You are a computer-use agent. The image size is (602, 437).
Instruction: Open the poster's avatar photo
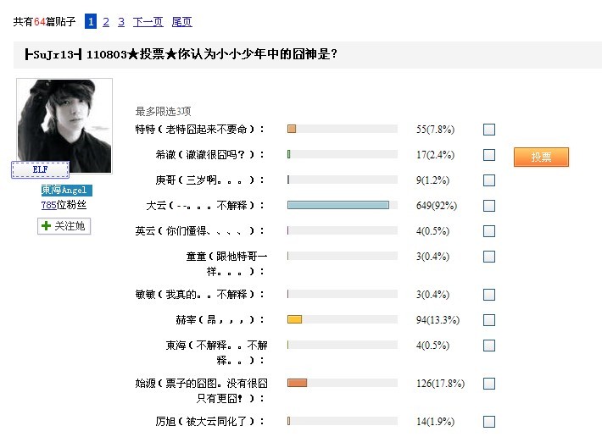click(x=64, y=125)
